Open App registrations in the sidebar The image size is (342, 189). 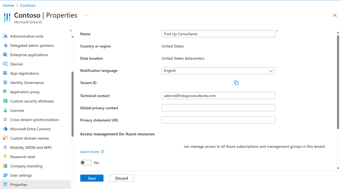(25, 73)
